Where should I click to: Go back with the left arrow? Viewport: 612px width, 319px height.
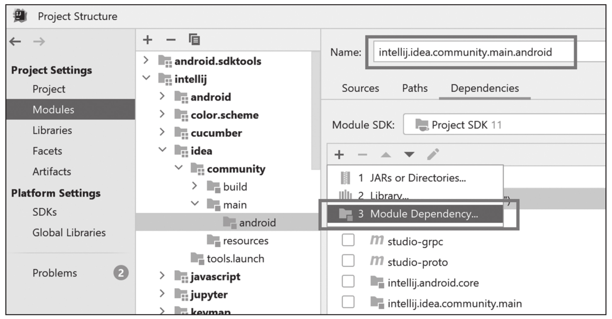click(x=15, y=41)
